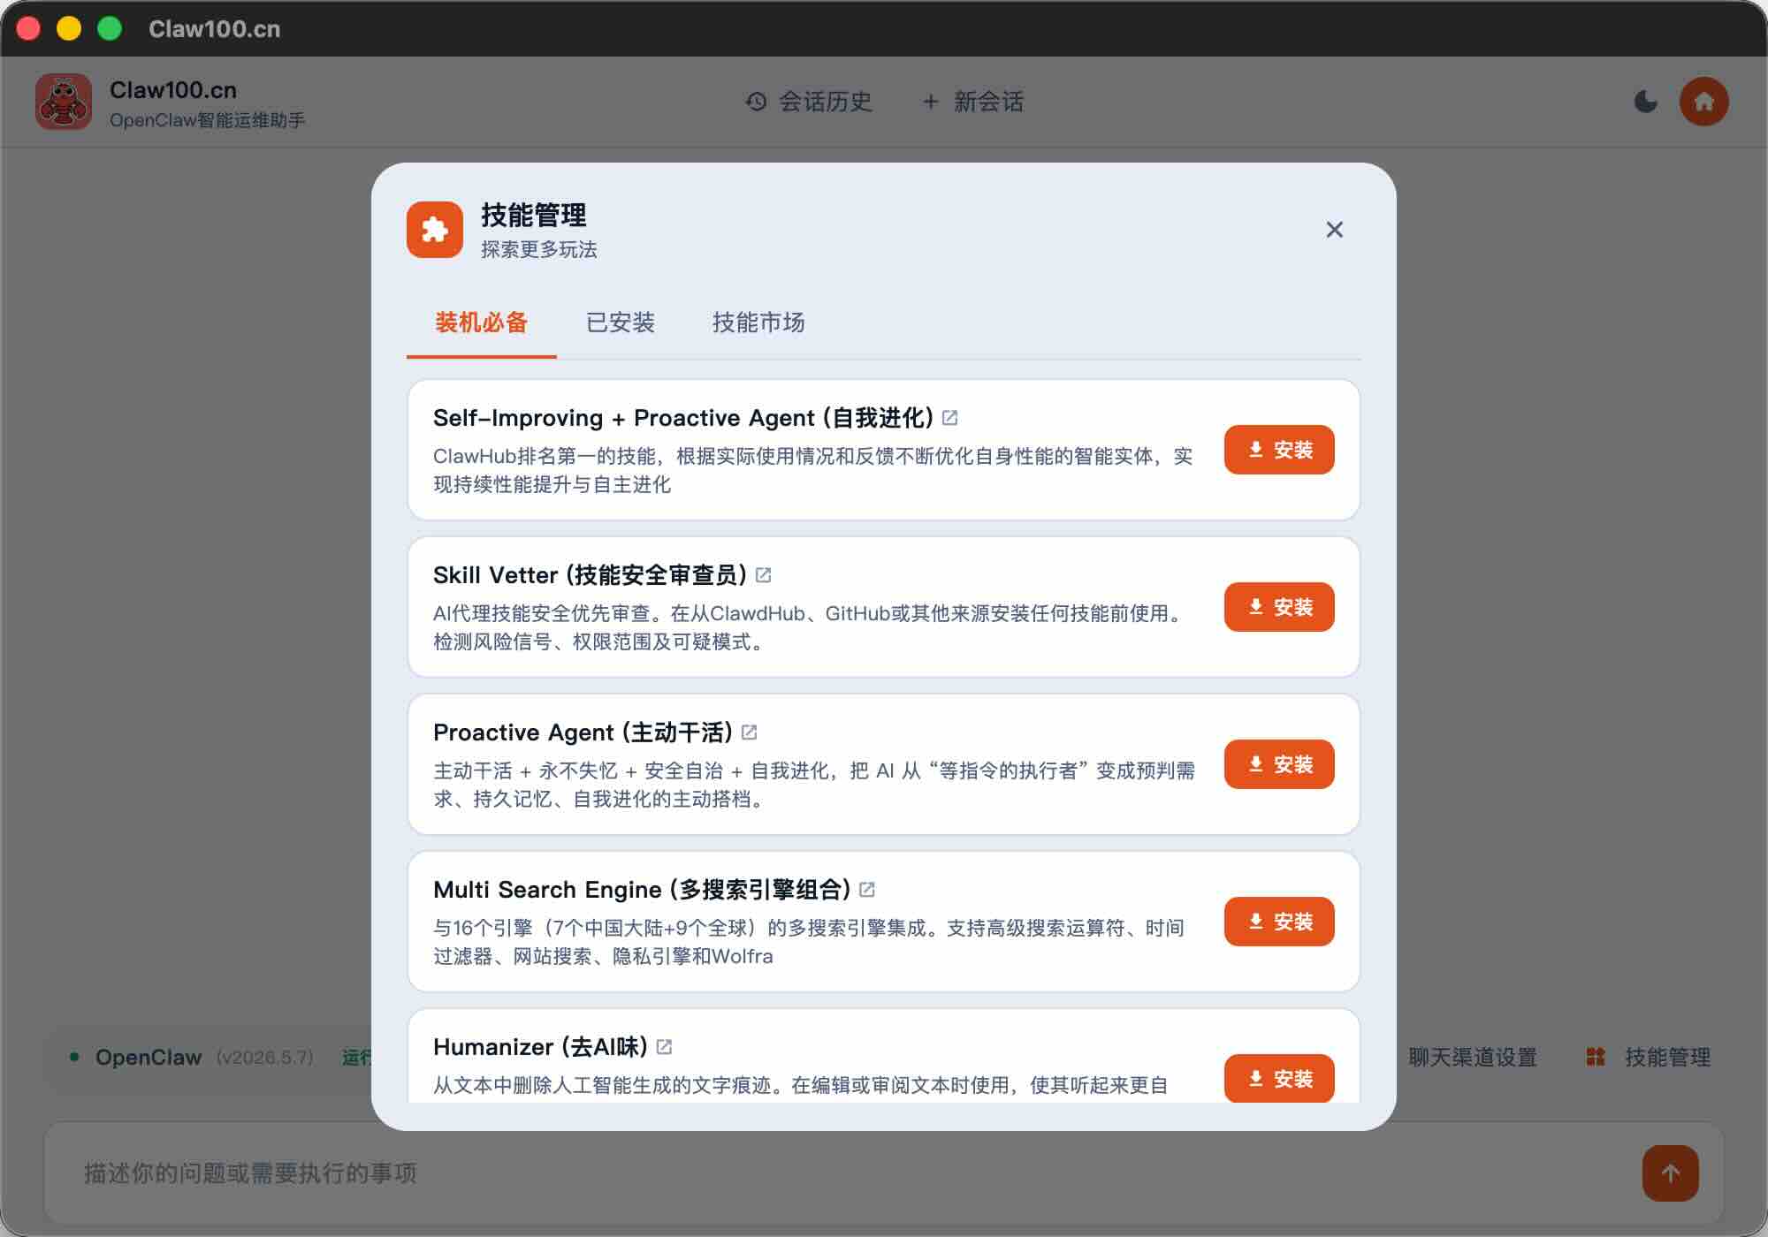Click the Multi Search Engine (多搜索引擎组合) title
This screenshot has width=1768, height=1237.
coord(642,890)
